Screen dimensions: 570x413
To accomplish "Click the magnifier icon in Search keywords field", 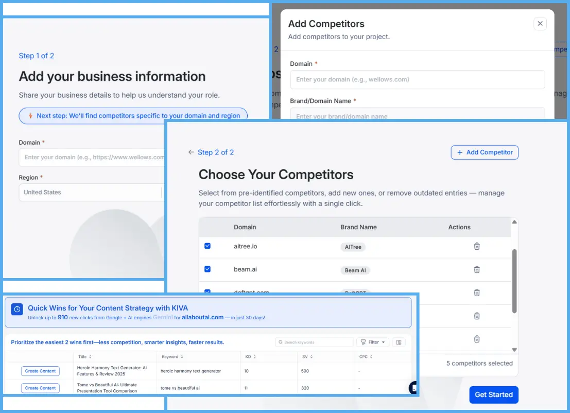I will (280, 341).
